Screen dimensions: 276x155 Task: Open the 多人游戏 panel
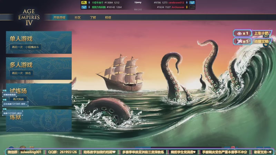39,69
